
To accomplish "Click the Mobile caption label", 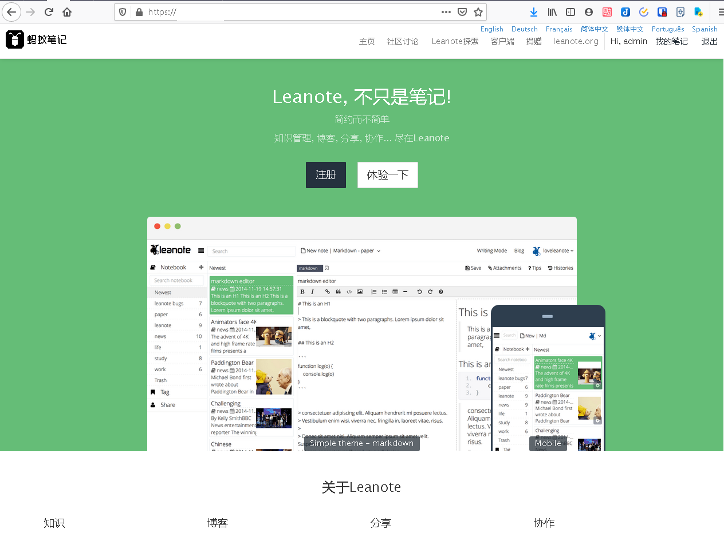I will [548, 444].
